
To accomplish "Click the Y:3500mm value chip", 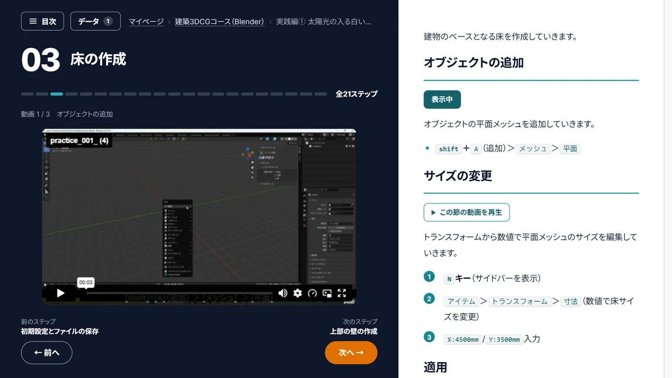I will tap(504, 339).
